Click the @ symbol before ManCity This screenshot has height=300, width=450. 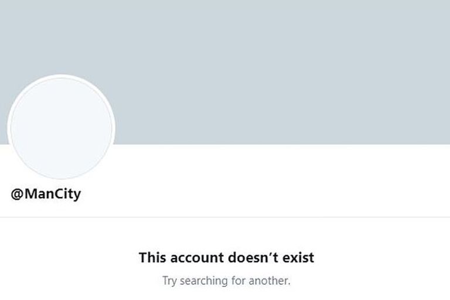point(17,195)
